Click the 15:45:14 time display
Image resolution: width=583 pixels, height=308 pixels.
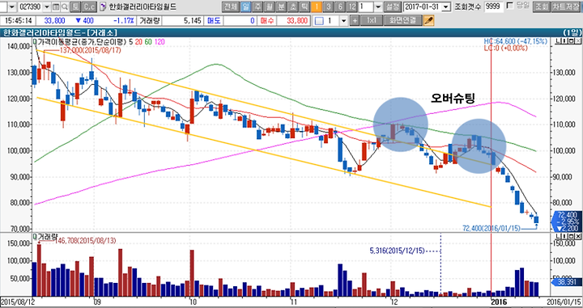point(18,20)
